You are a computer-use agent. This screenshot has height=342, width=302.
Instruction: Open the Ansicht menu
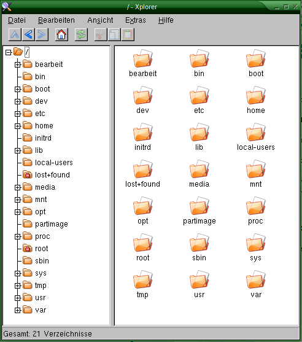coord(100,20)
